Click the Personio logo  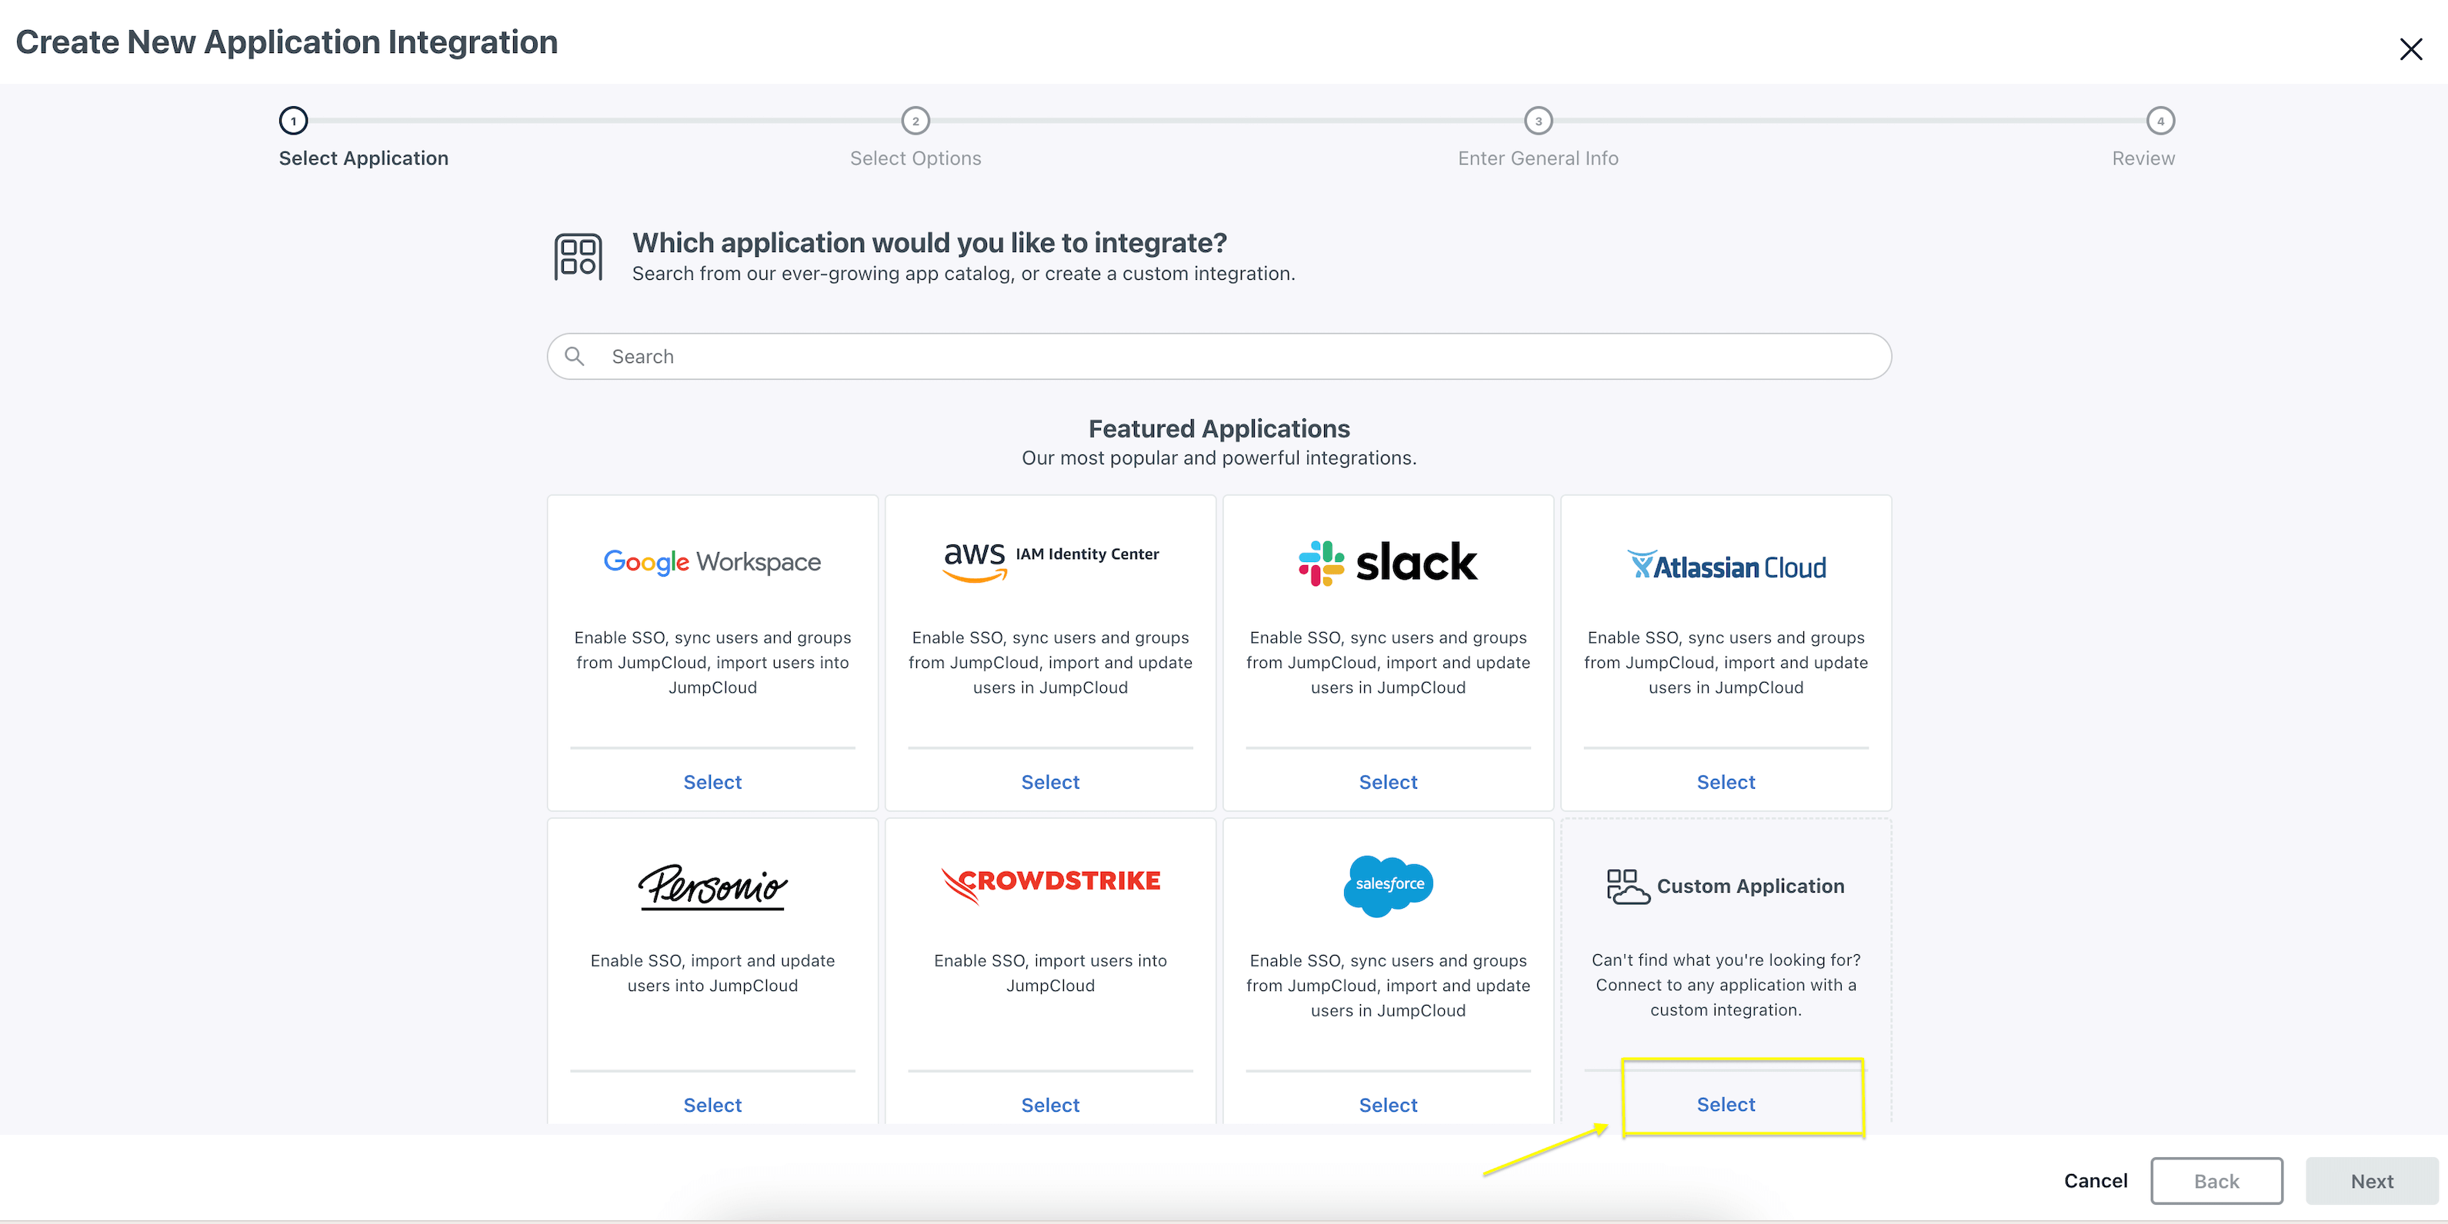click(x=712, y=887)
